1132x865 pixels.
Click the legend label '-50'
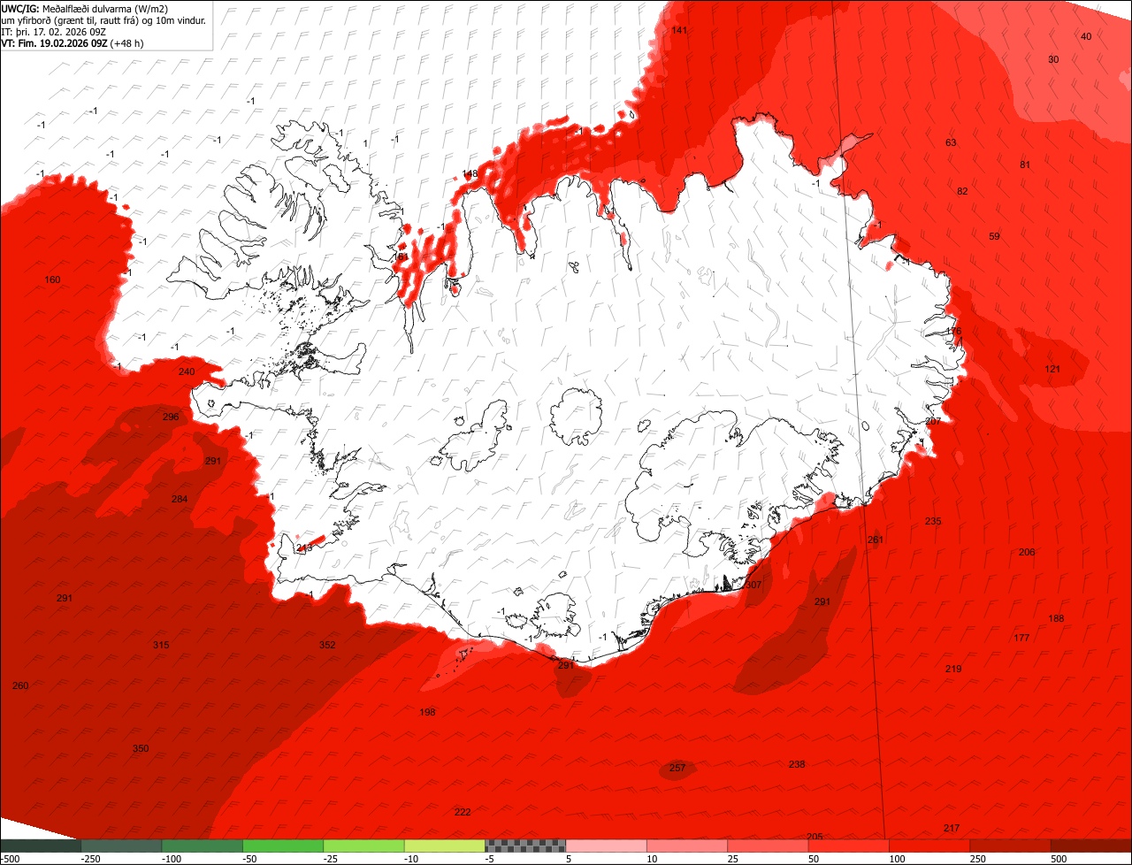coord(249,859)
